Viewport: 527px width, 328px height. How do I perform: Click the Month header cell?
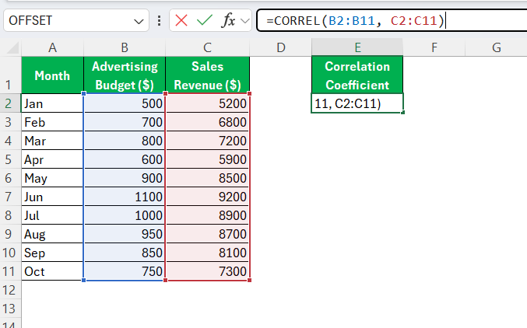[52, 75]
